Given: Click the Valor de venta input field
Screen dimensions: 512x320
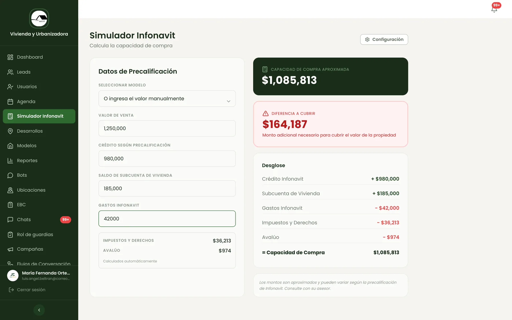Looking at the screenshot, I should (167, 128).
